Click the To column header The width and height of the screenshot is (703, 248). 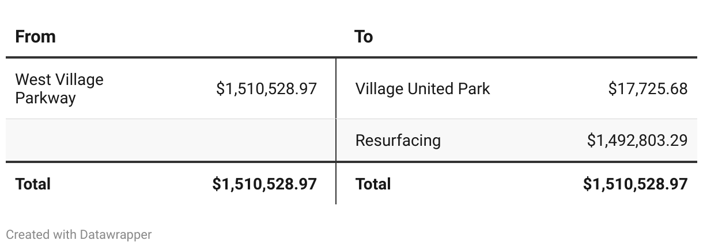(364, 37)
